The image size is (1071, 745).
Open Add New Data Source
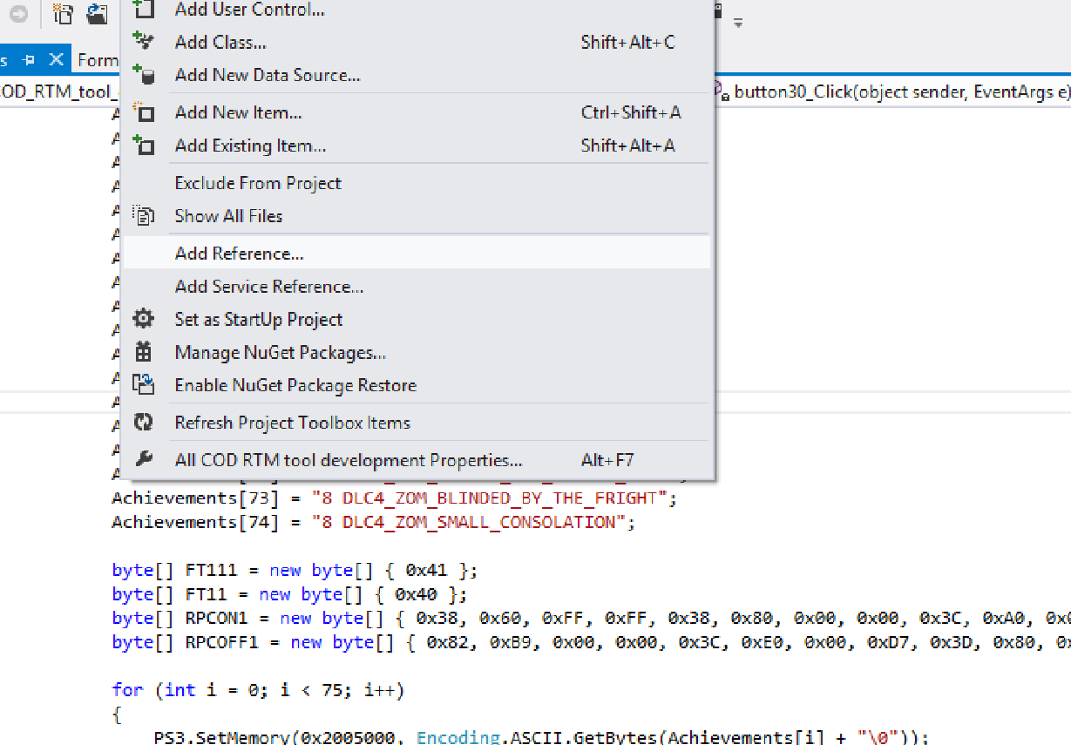pos(417,75)
